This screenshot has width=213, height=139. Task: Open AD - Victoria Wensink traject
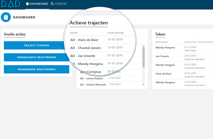tap(93, 85)
